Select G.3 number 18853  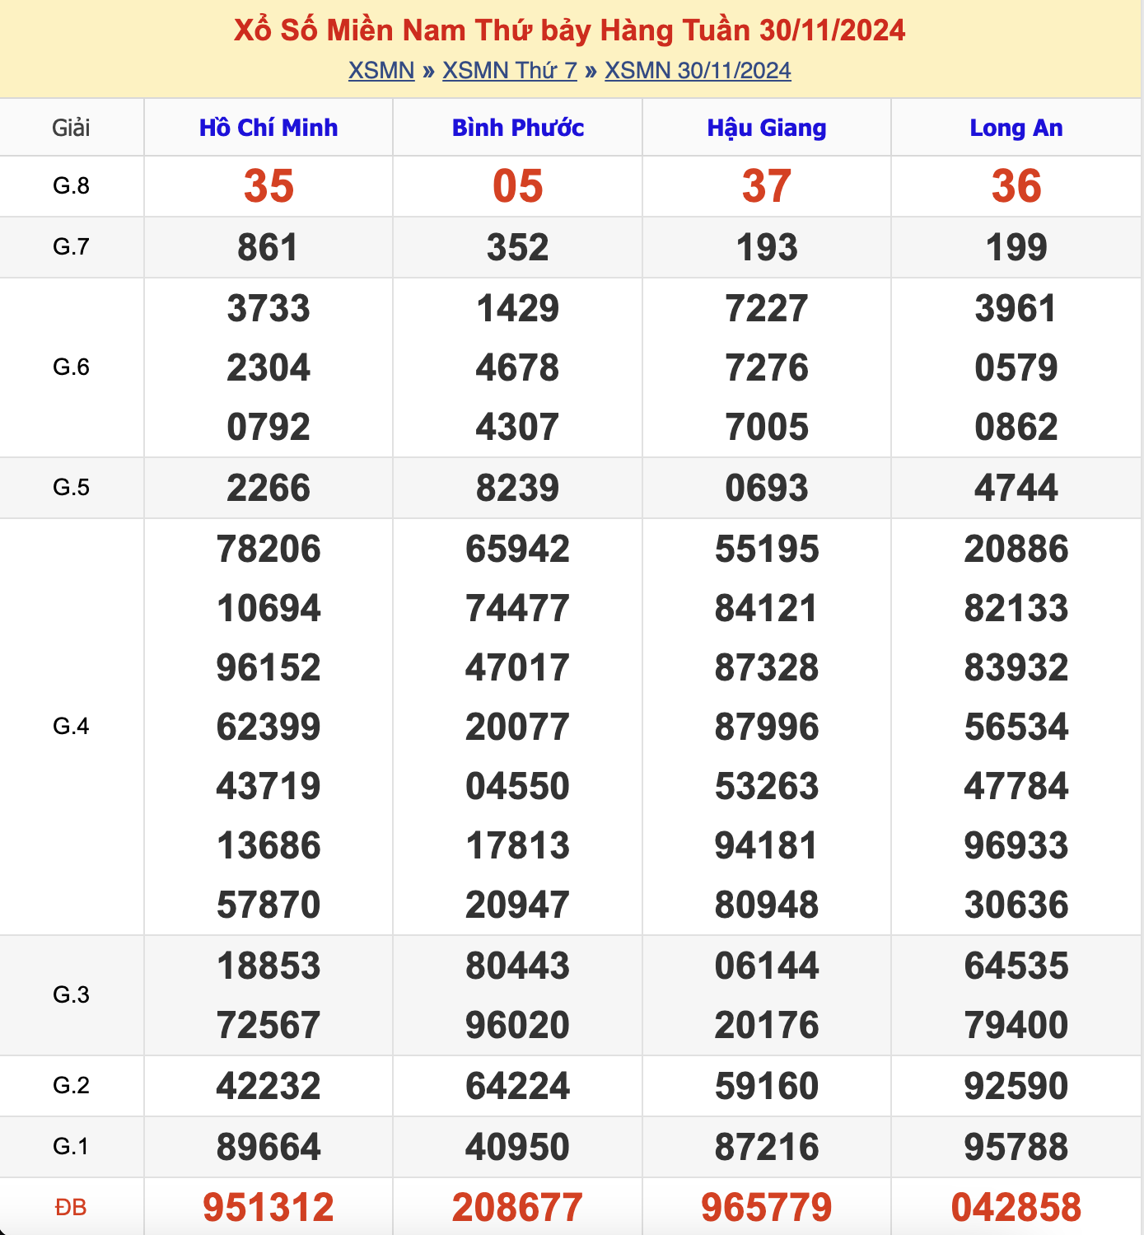click(x=268, y=966)
